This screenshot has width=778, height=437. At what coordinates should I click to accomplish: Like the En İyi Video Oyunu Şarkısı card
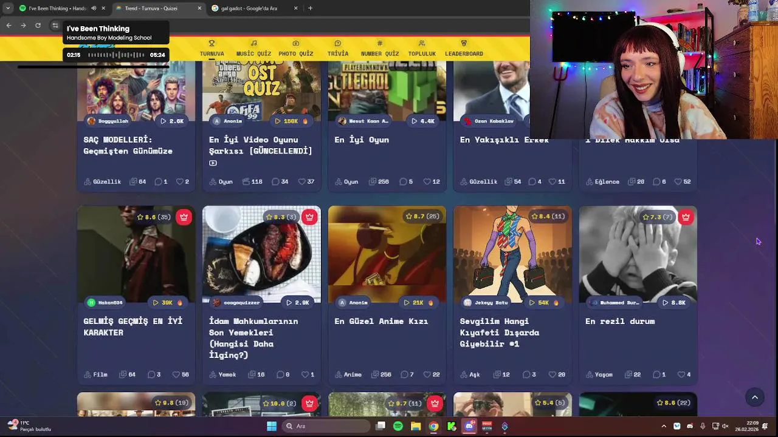[306, 181]
